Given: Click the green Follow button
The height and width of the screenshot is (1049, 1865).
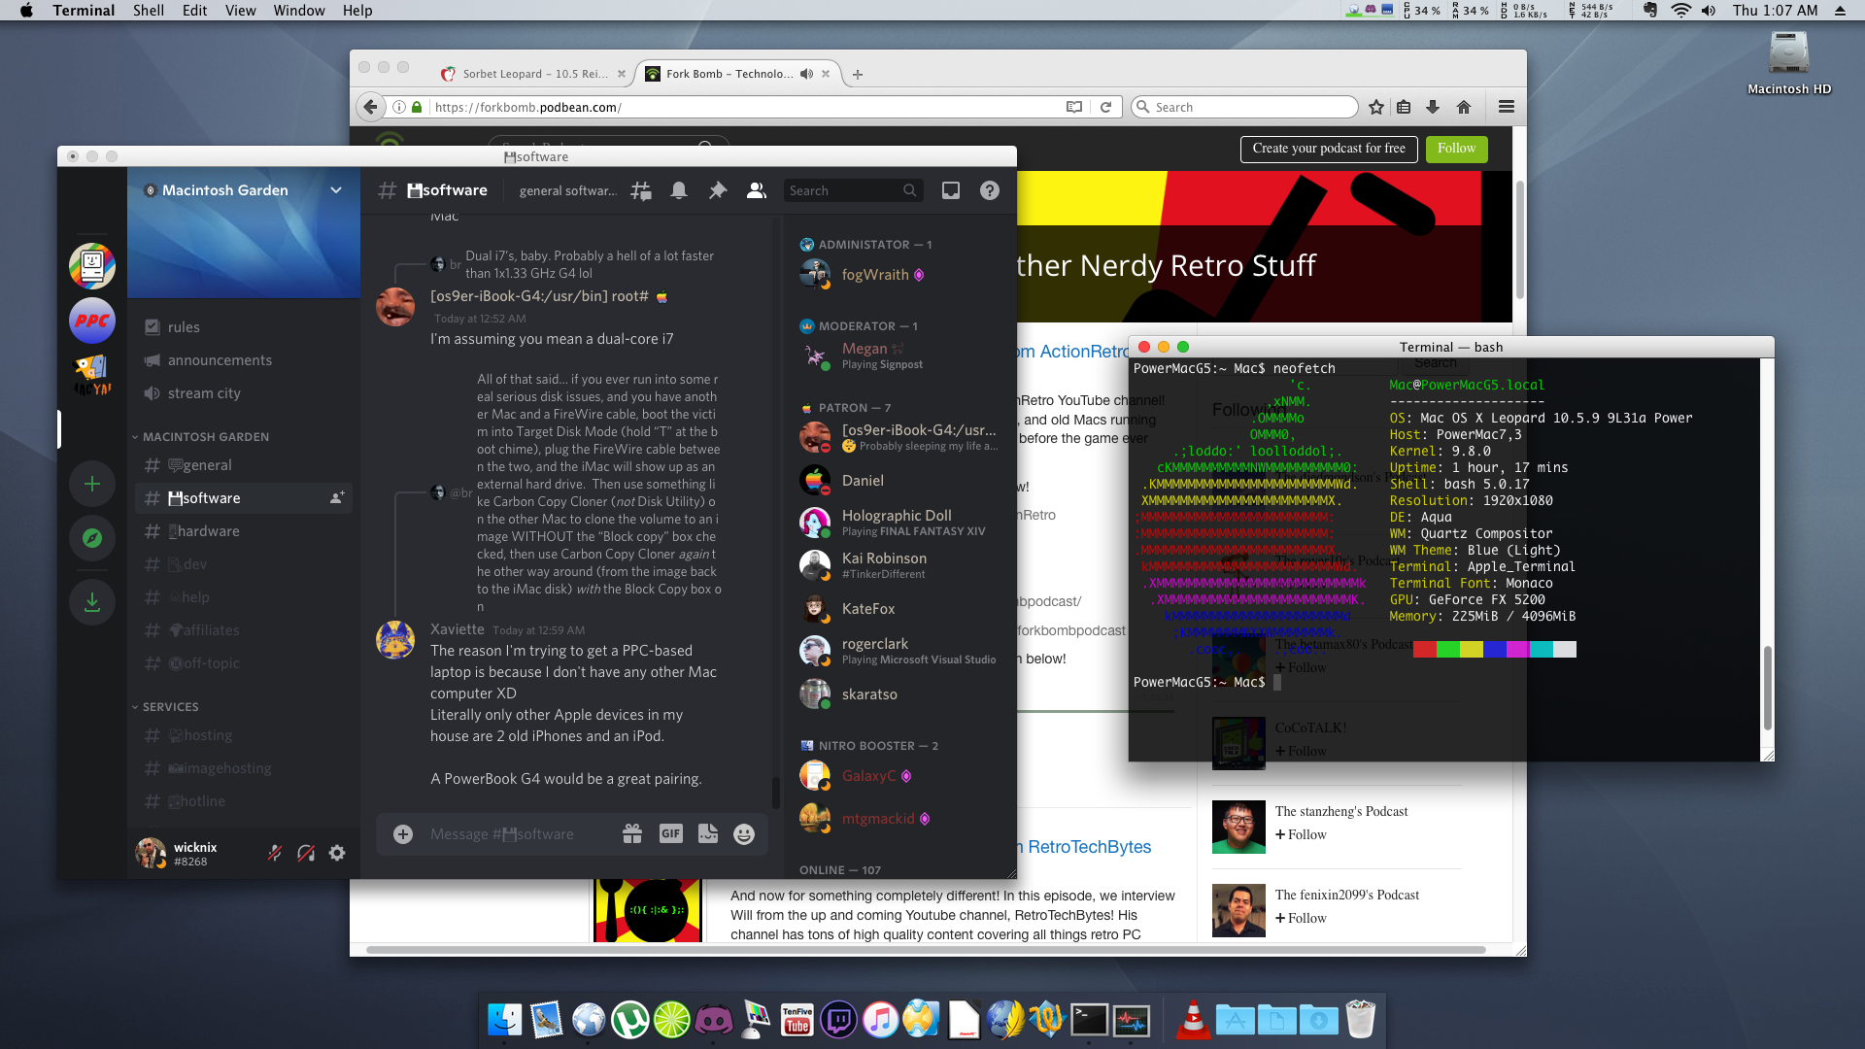Looking at the screenshot, I should tap(1456, 149).
